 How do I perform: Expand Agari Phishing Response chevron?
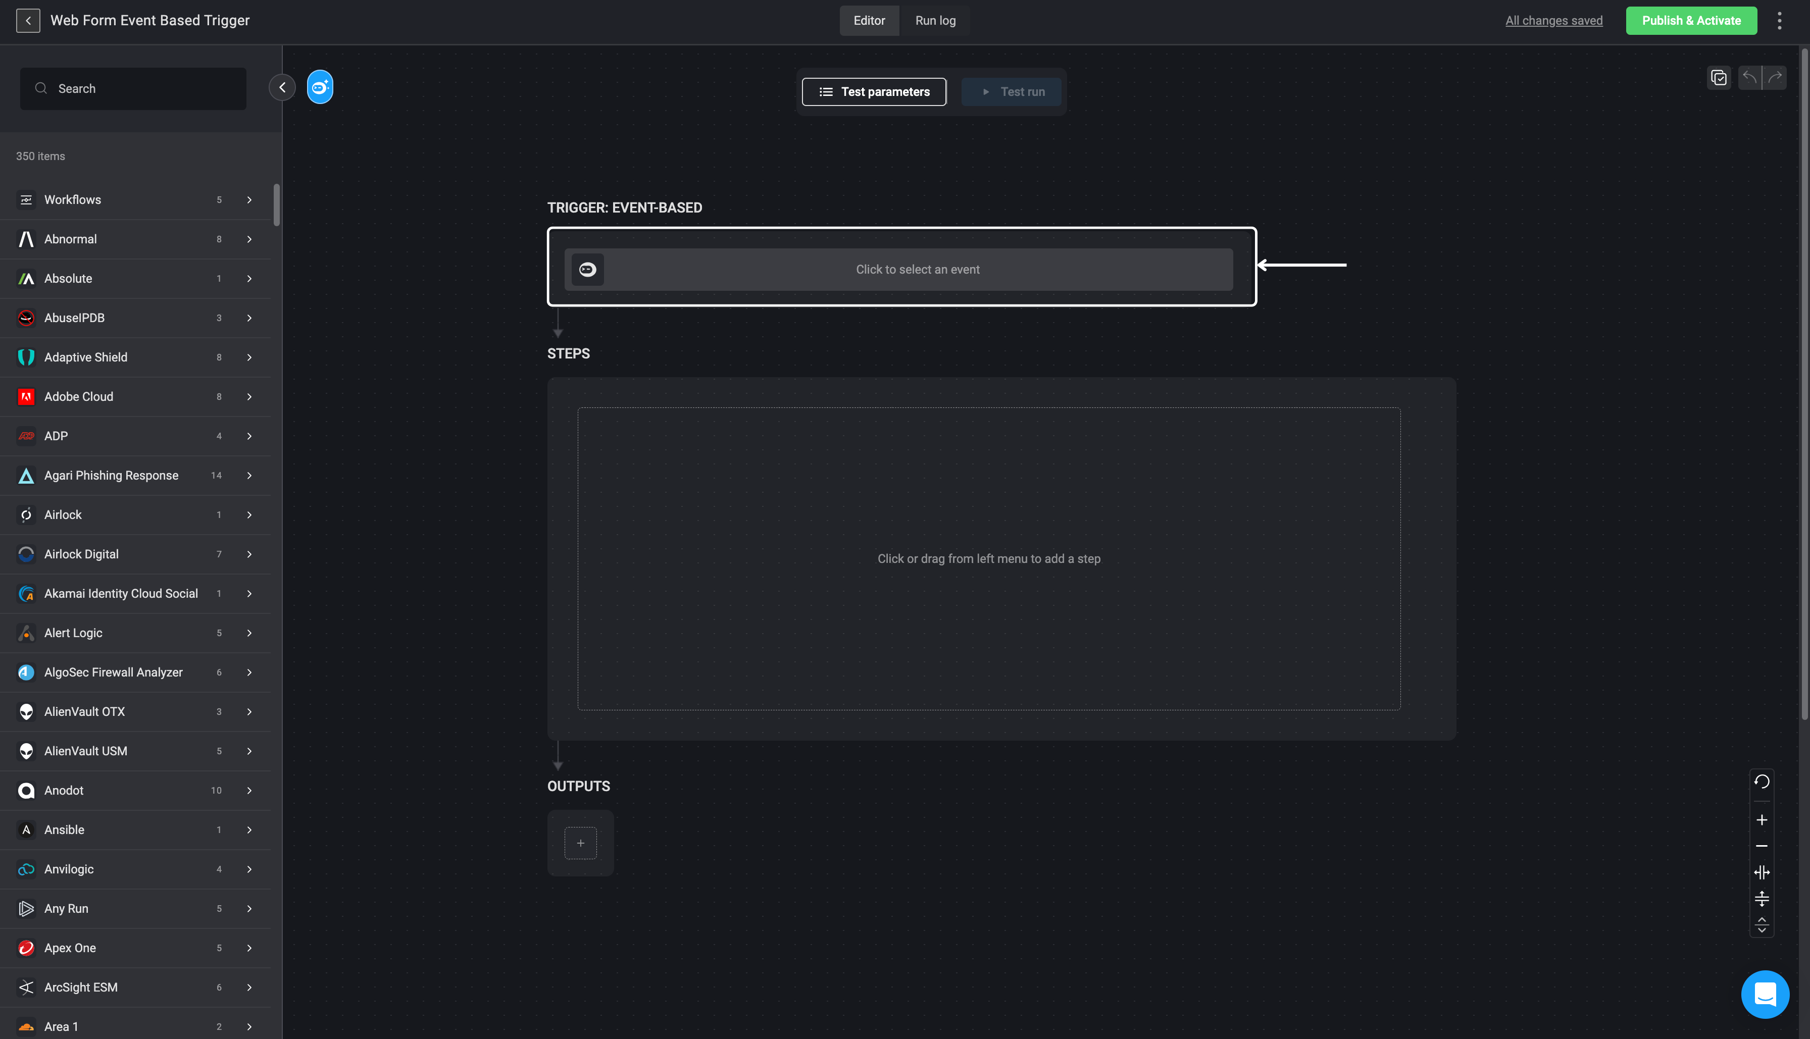(x=249, y=475)
